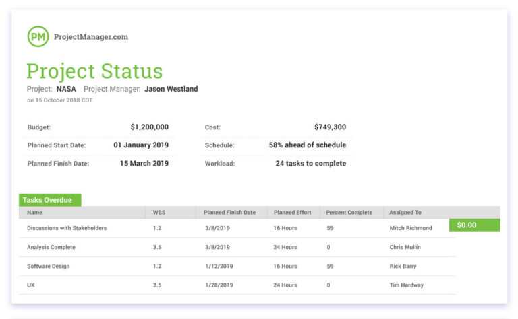
Task: Click the $1,200,000 budget value
Action: [149, 127]
